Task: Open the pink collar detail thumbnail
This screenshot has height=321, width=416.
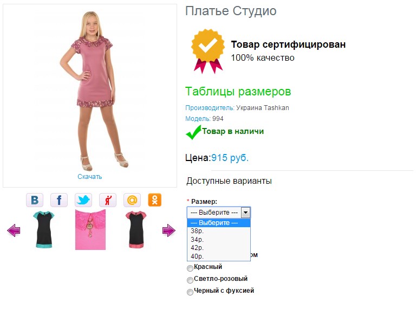Action: click(x=90, y=230)
